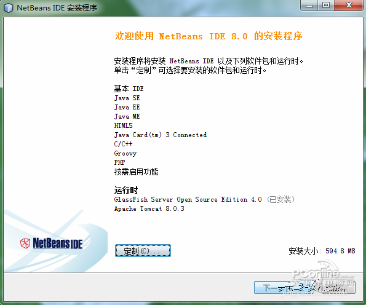Click the sentence starting 单击“定制”可选择
Viewport: 366px width, 305px height.
pos(190,70)
